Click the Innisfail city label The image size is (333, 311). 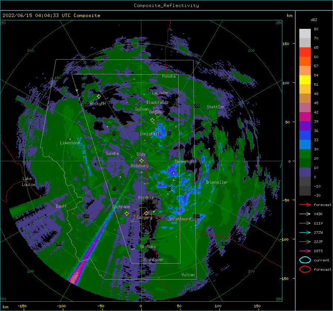(x=149, y=134)
